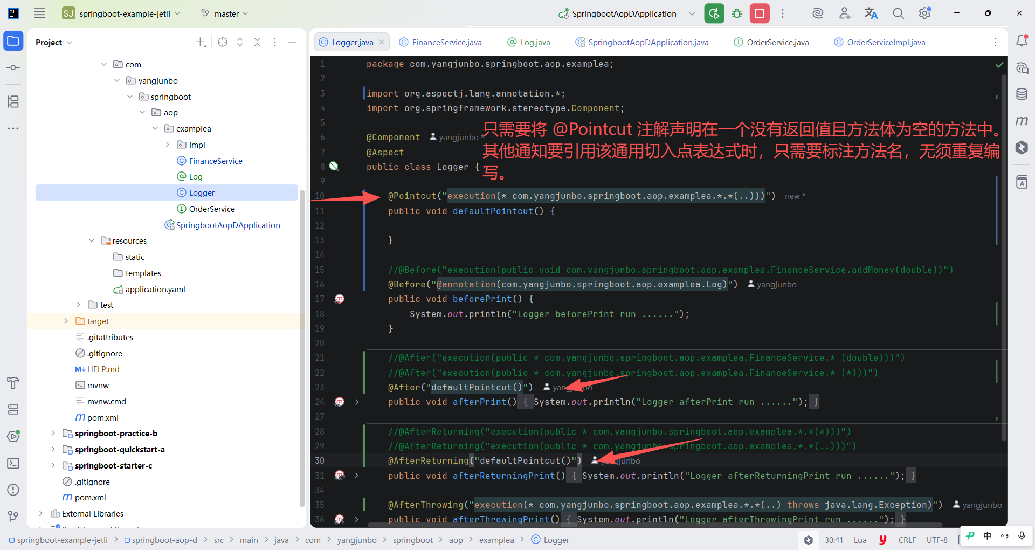This screenshot has width=1035, height=550.
Task: Toggle AOP gutter icon on line 31
Action: [340, 475]
